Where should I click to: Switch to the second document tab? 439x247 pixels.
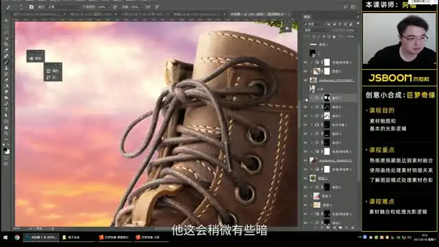93,14
